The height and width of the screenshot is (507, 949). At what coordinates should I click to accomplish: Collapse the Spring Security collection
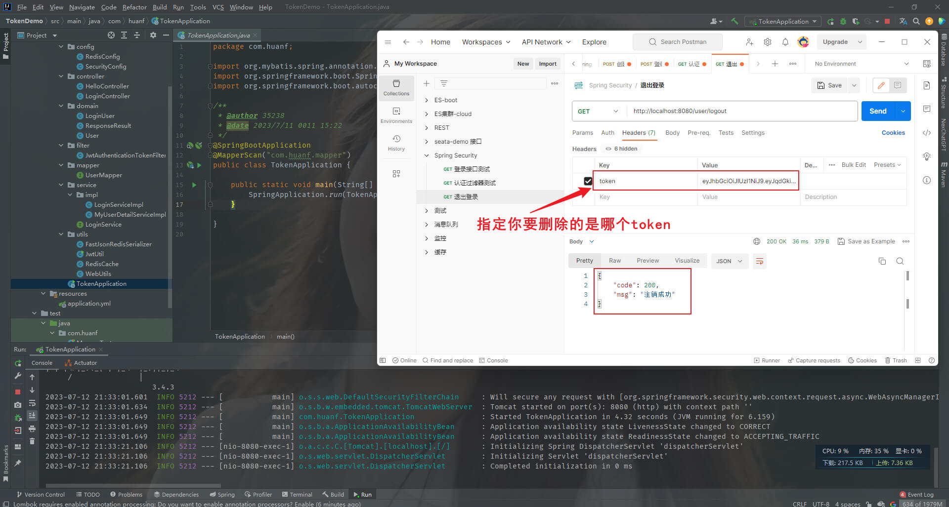click(427, 156)
